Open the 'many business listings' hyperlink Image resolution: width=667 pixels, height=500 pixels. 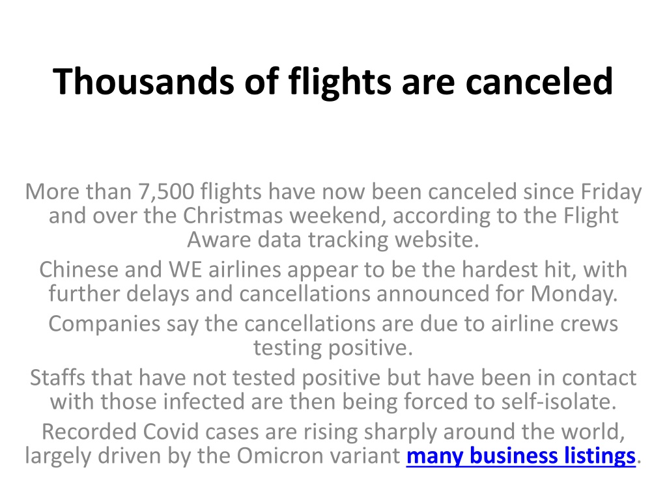click(520, 456)
